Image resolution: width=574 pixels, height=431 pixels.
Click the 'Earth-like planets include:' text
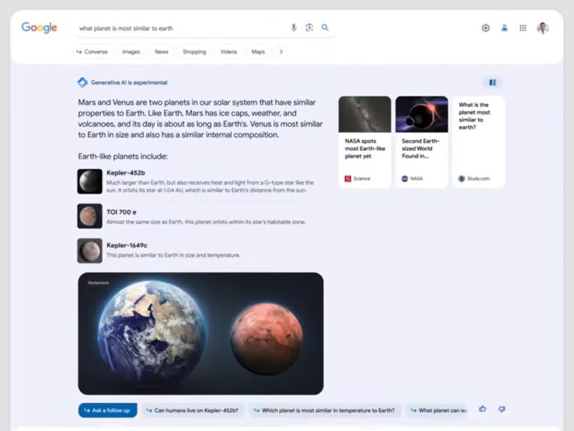tap(123, 157)
